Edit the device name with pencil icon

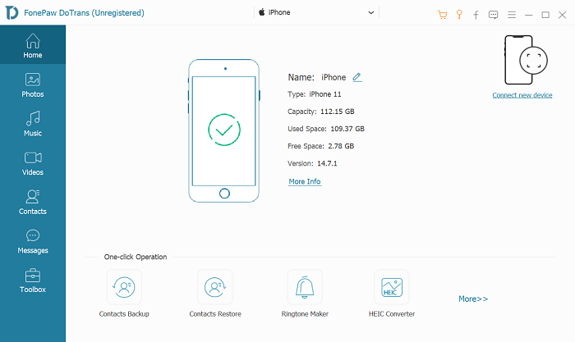[x=357, y=77]
